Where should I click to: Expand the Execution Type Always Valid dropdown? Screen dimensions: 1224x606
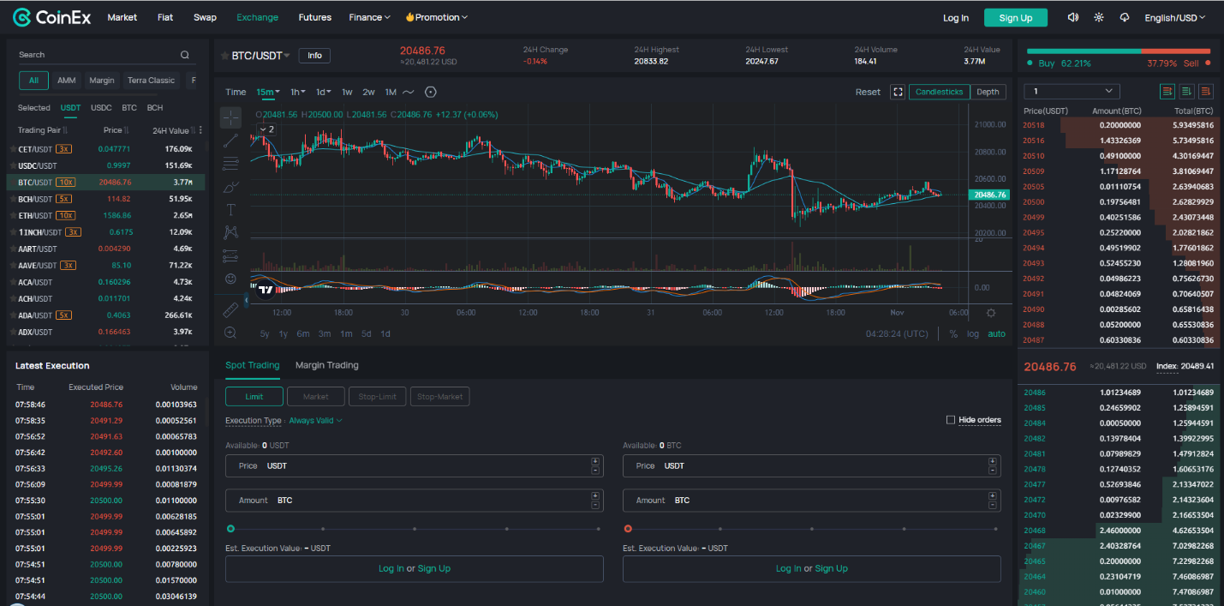(x=316, y=421)
